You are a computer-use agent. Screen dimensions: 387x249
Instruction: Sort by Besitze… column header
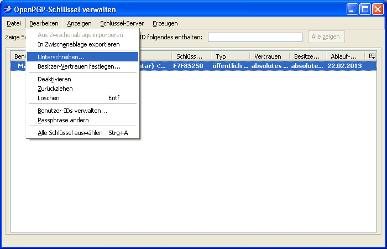pyautogui.click(x=308, y=56)
